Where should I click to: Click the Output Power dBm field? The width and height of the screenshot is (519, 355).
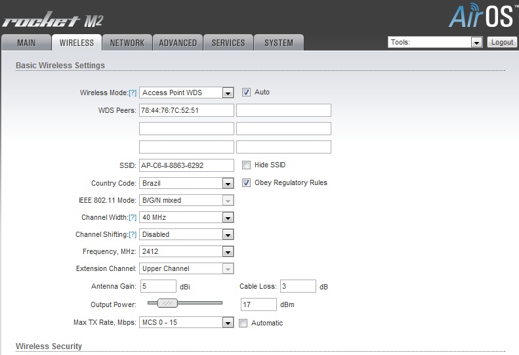click(x=259, y=304)
